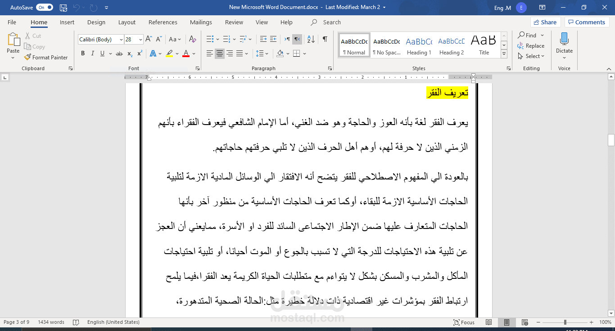Viewport: 615px width, 331px height.
Task: Activate the Format Painter brush
Action: [46, 58]
